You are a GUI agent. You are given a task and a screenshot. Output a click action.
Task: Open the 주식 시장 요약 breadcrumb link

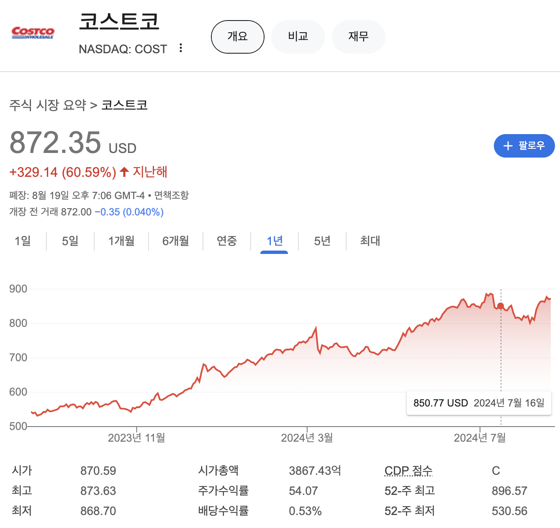pyautogui.click(x=48, y=105)
